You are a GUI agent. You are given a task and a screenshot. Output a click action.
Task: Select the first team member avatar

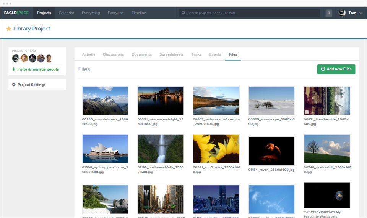pyautogui.click(x=16, y=58)
